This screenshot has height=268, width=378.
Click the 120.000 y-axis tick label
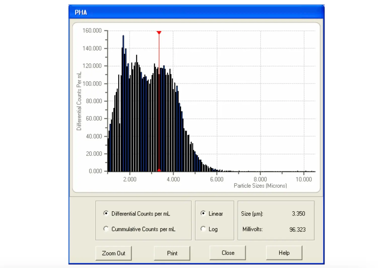tap(92, 66)
